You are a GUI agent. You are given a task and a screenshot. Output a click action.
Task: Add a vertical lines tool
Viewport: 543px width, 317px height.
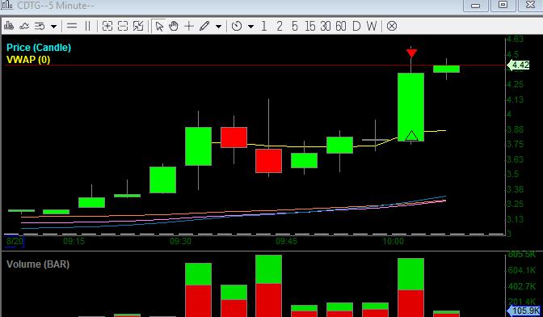87,26
